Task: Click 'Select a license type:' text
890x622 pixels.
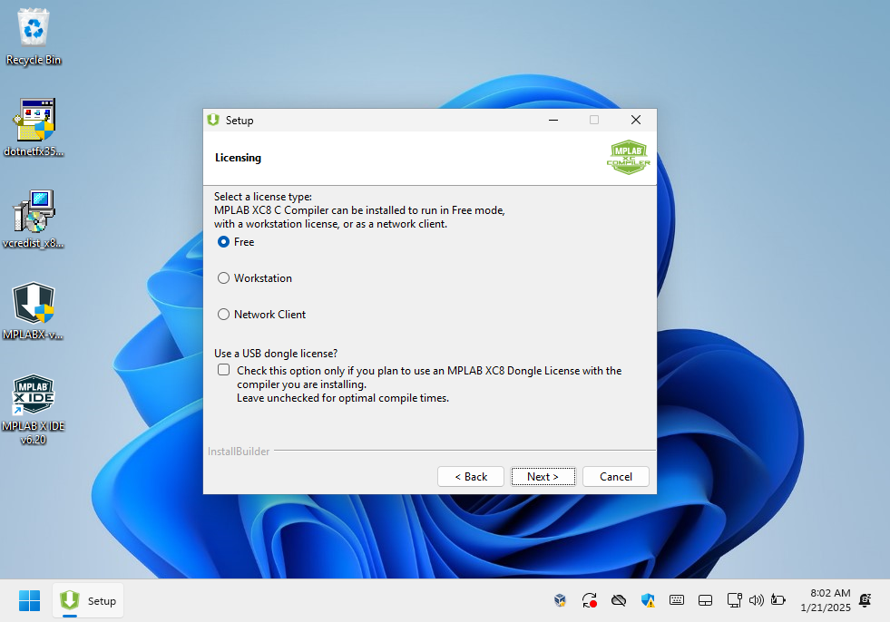Action: 263,197
